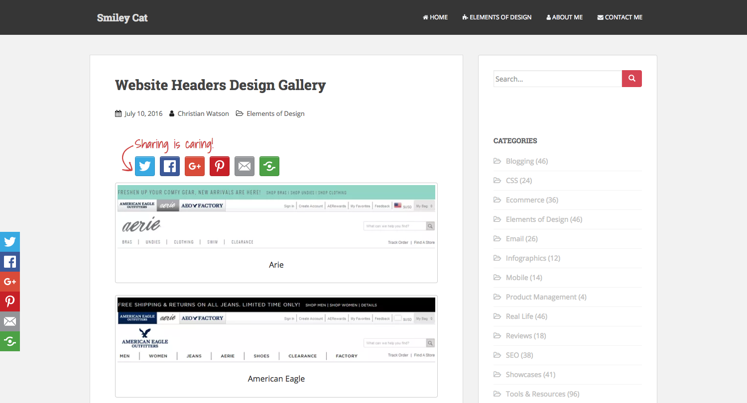Email post using inline envelope icon
Image resolution: width=747 pixels, height=403 pixels.
point(245,166)
